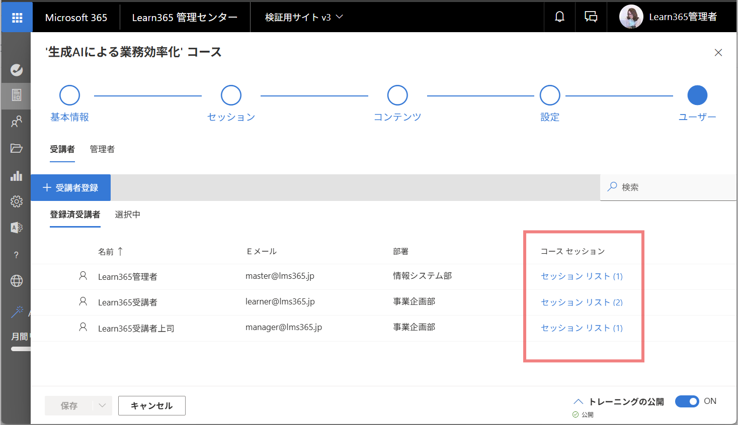Click user icon for Learn365受講者 row
The image size is (738, 425).
(x=83, y=301)
